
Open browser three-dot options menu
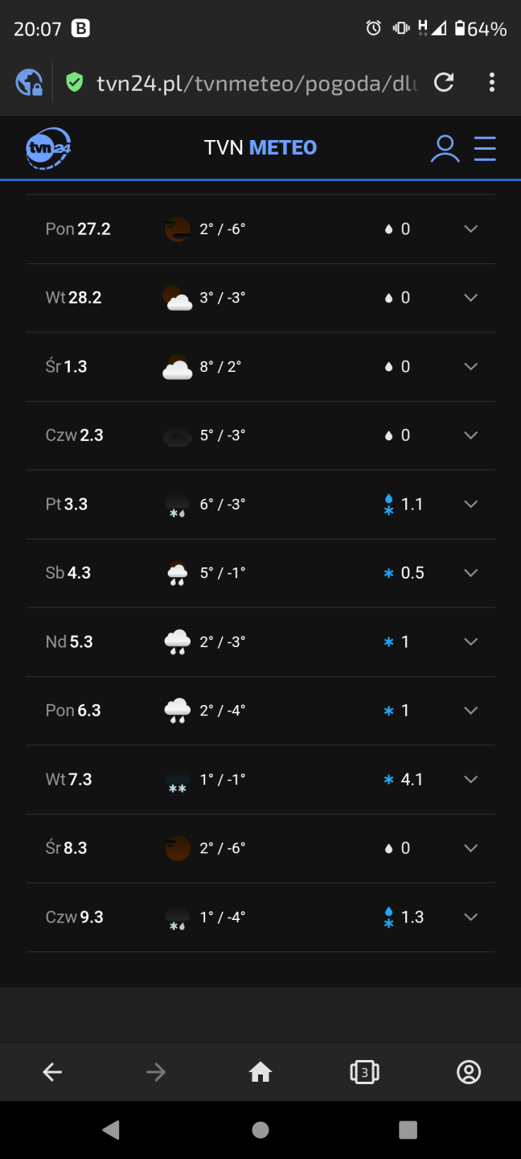point(491,82)
